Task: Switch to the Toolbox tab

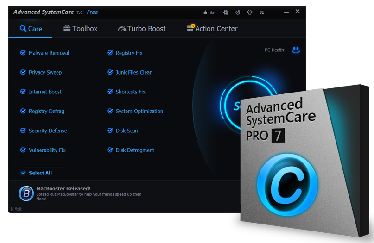Action: (x=80, y=29)
